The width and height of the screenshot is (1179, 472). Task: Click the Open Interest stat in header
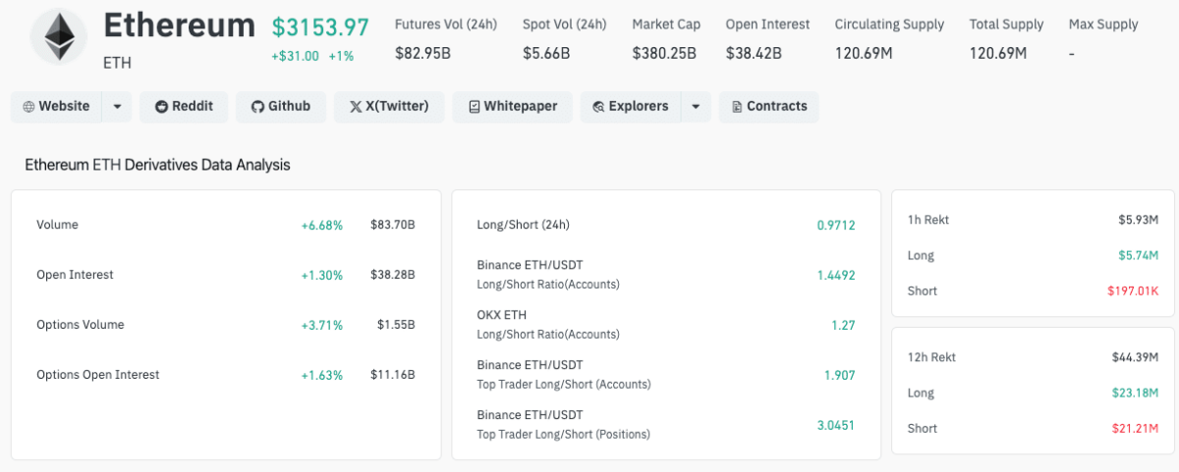click(767, 38)
